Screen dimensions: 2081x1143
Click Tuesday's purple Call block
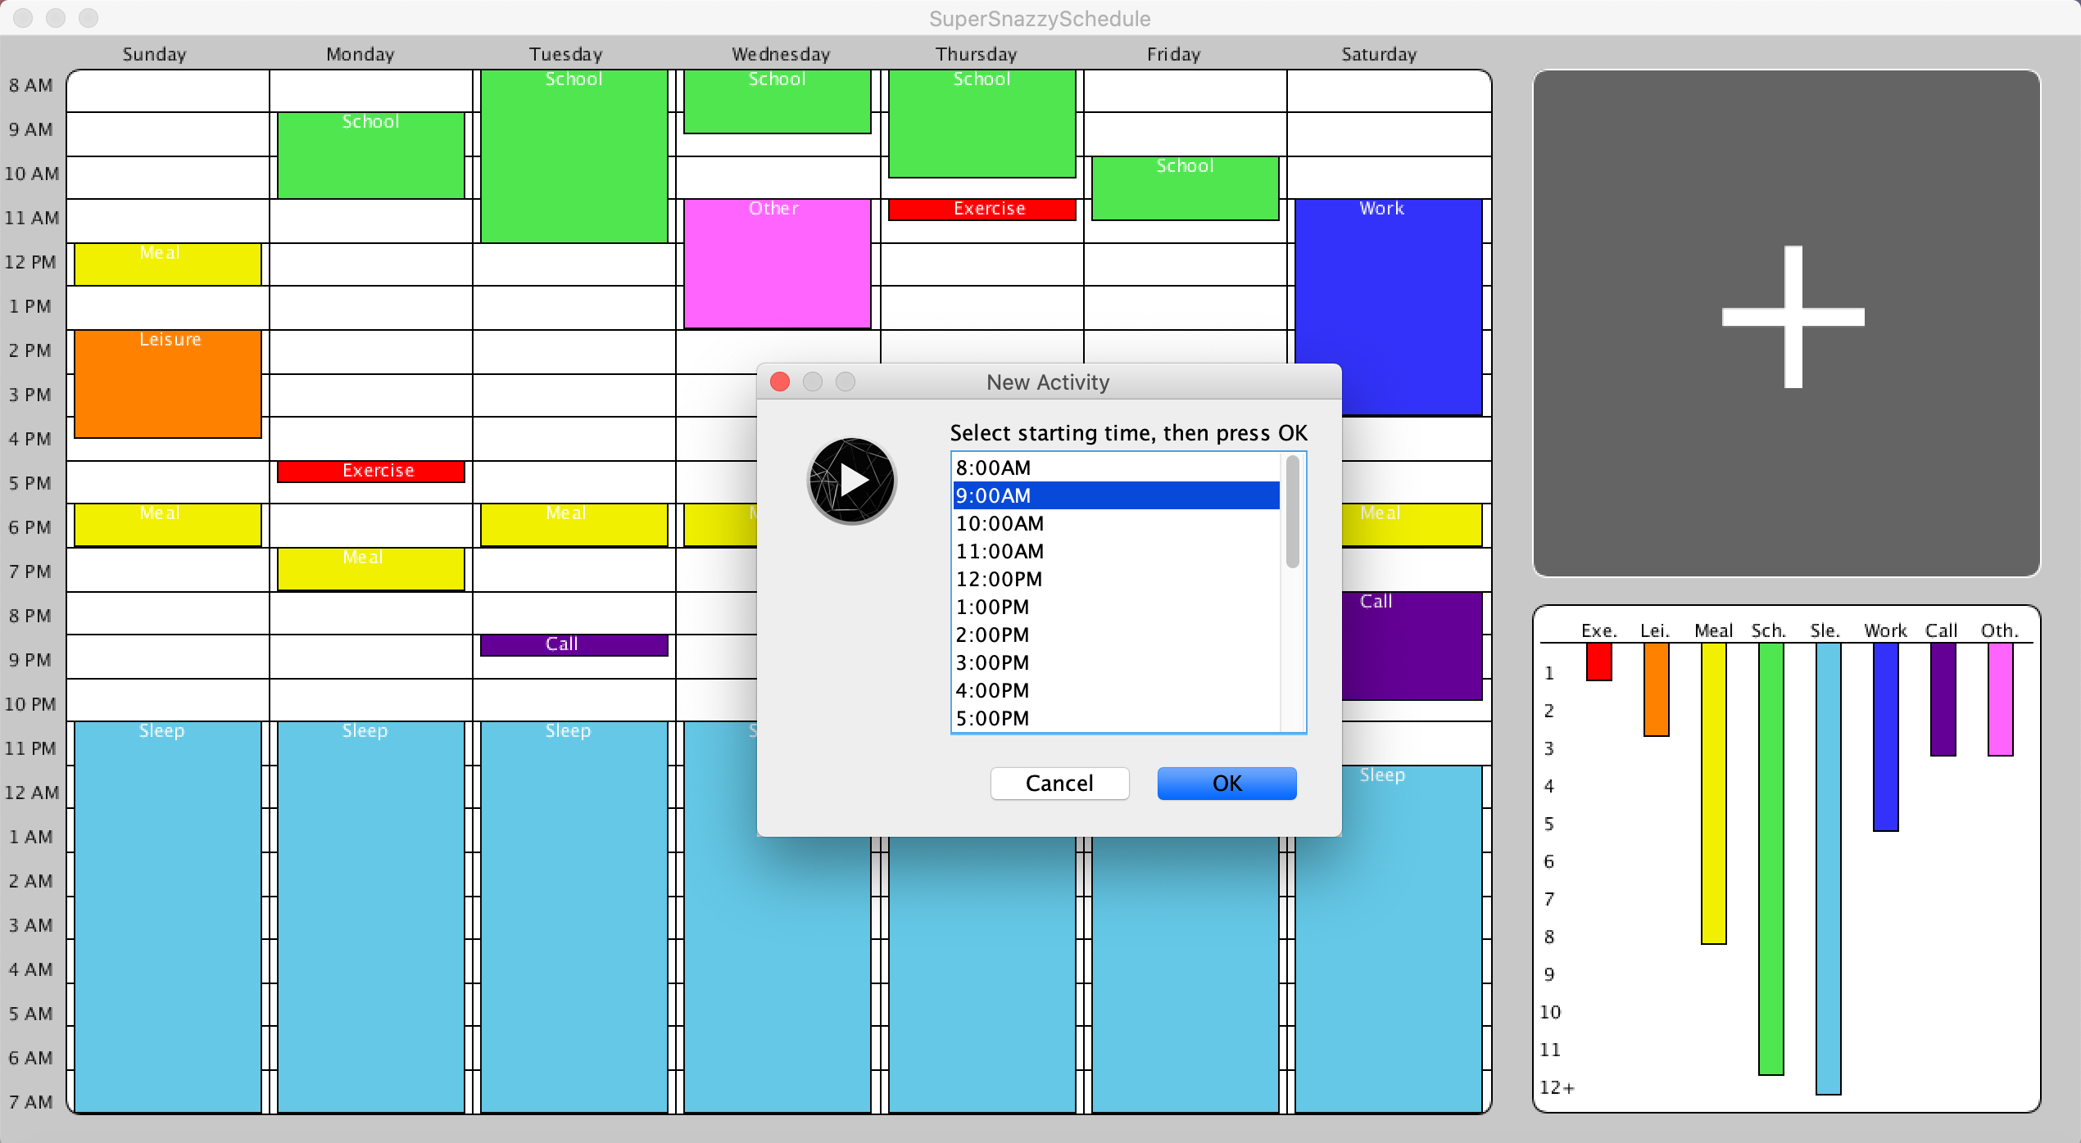[x=574, y=645]
